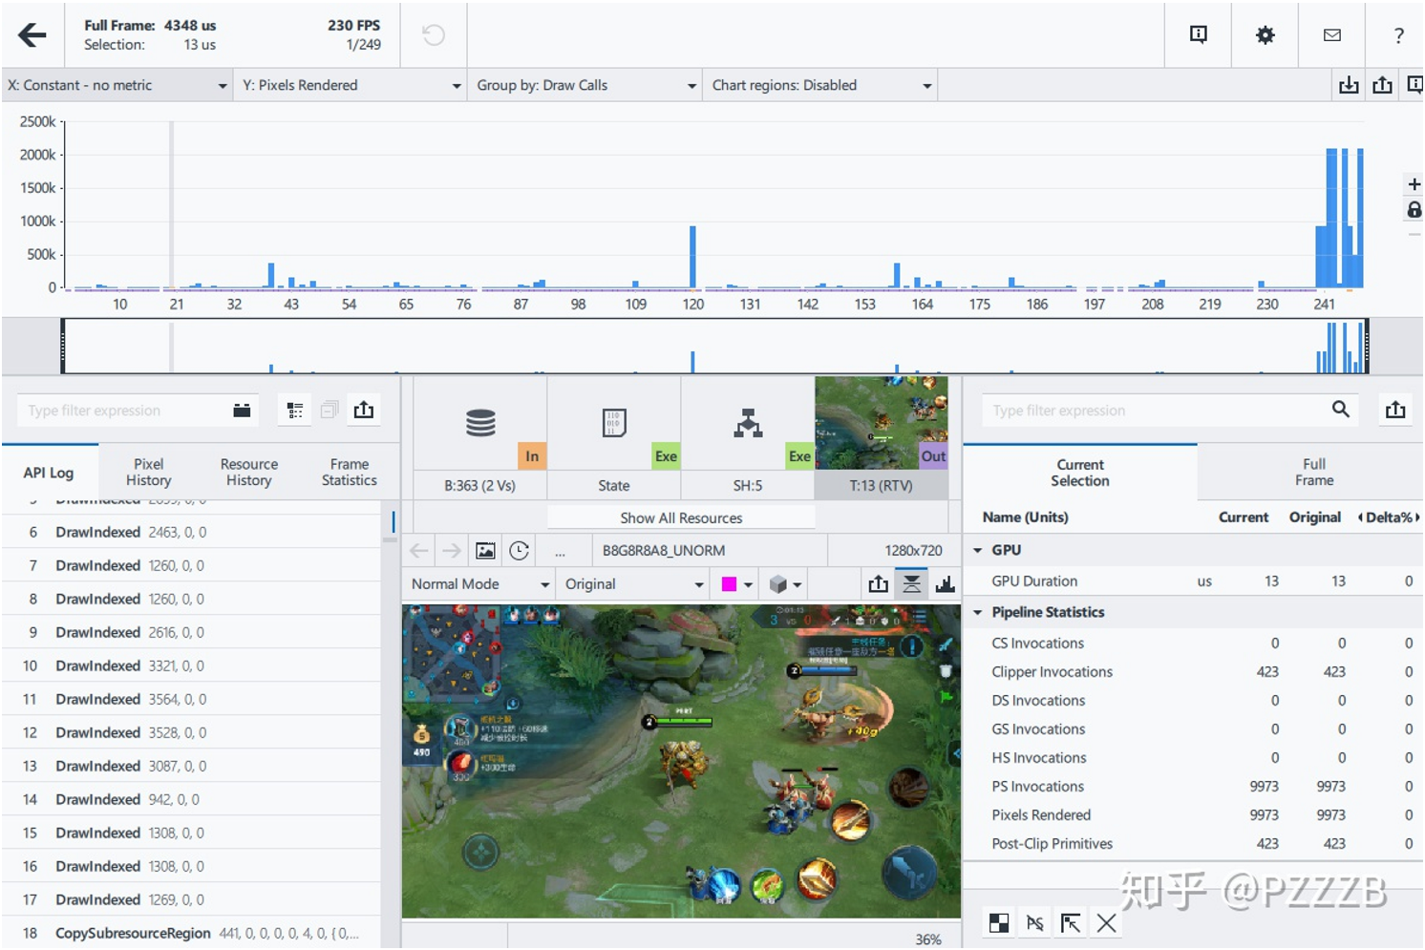
Task: Open the cube geometry display dropdown
Action: pyautogui.click(x=785, y=584)
